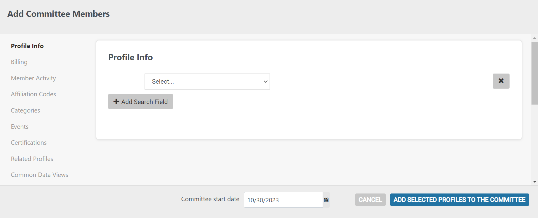
Task: Open the Categories section
Action: 25,110
